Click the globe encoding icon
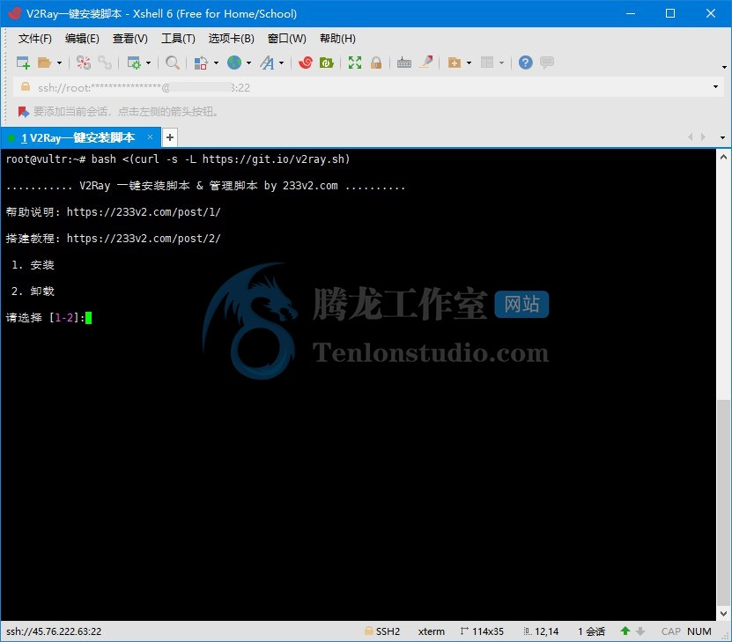This screenshot has width=732, height=642. point(234,63)
